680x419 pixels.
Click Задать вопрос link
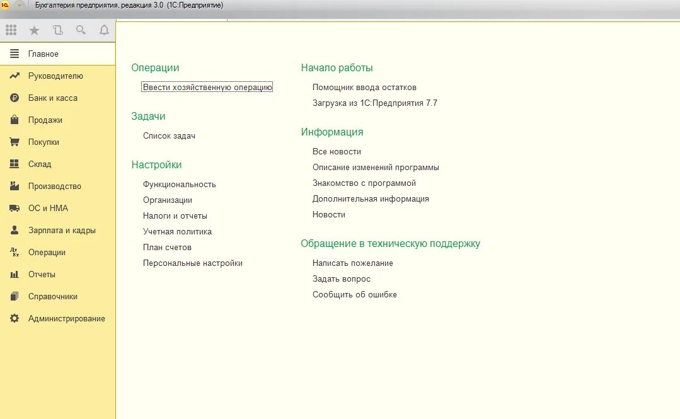point(342,279)
